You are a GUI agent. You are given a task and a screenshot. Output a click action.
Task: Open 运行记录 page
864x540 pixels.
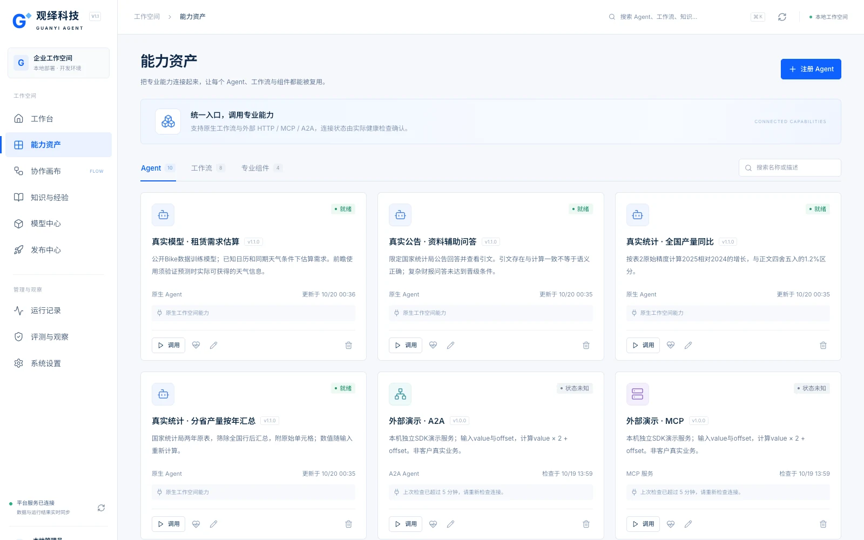[58, 310]
